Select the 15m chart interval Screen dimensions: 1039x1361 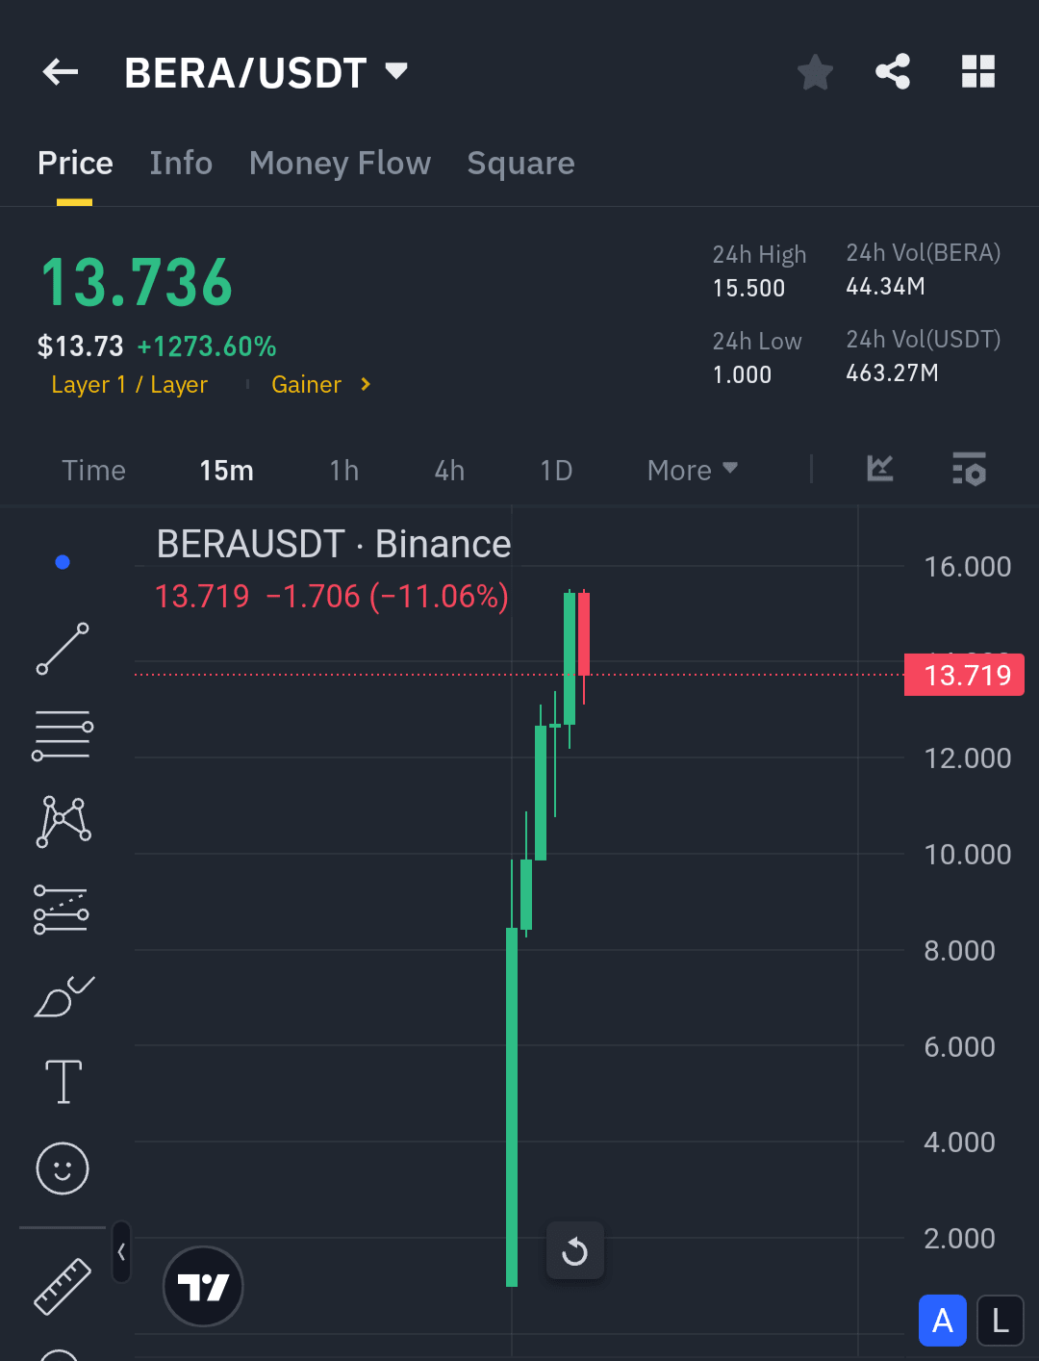click(226, 471)
